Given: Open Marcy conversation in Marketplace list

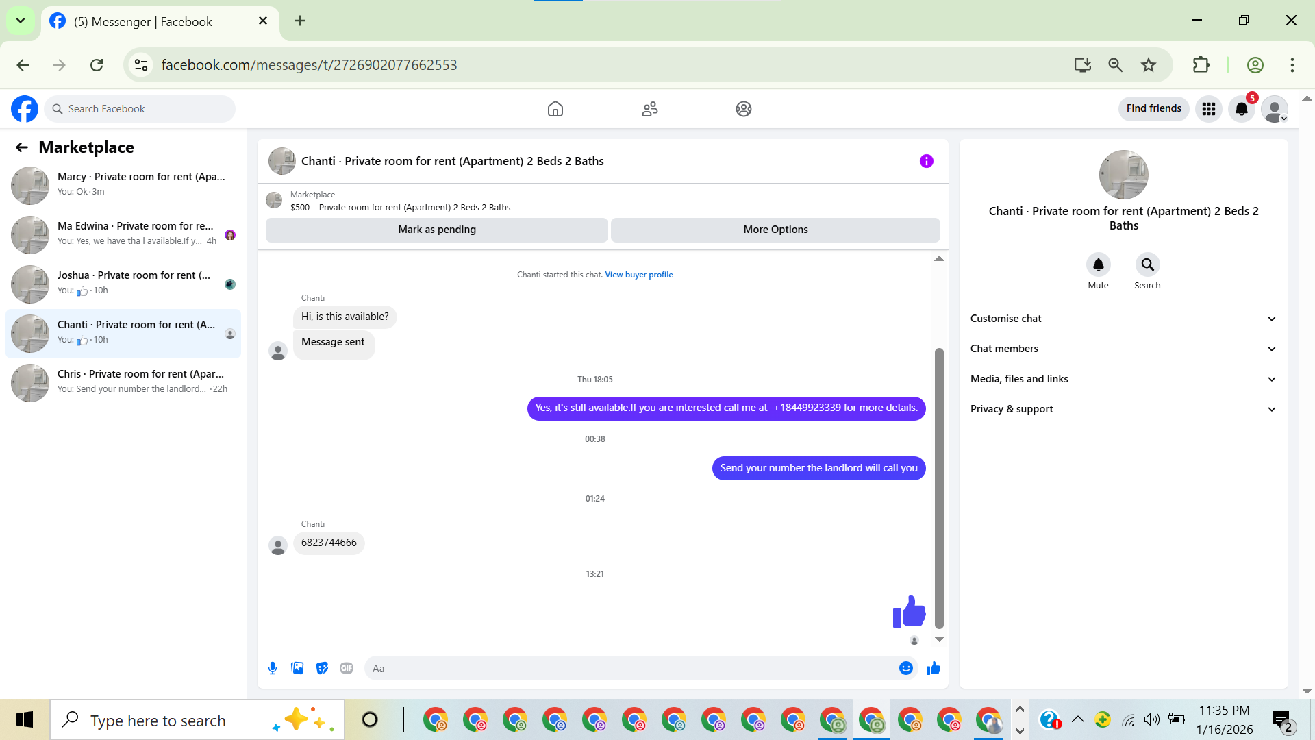Looking at the screenshot, I should click(x=123, y=184).
